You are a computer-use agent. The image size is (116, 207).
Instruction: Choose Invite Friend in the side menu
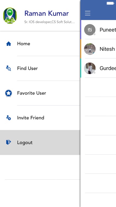pos(40,118)
